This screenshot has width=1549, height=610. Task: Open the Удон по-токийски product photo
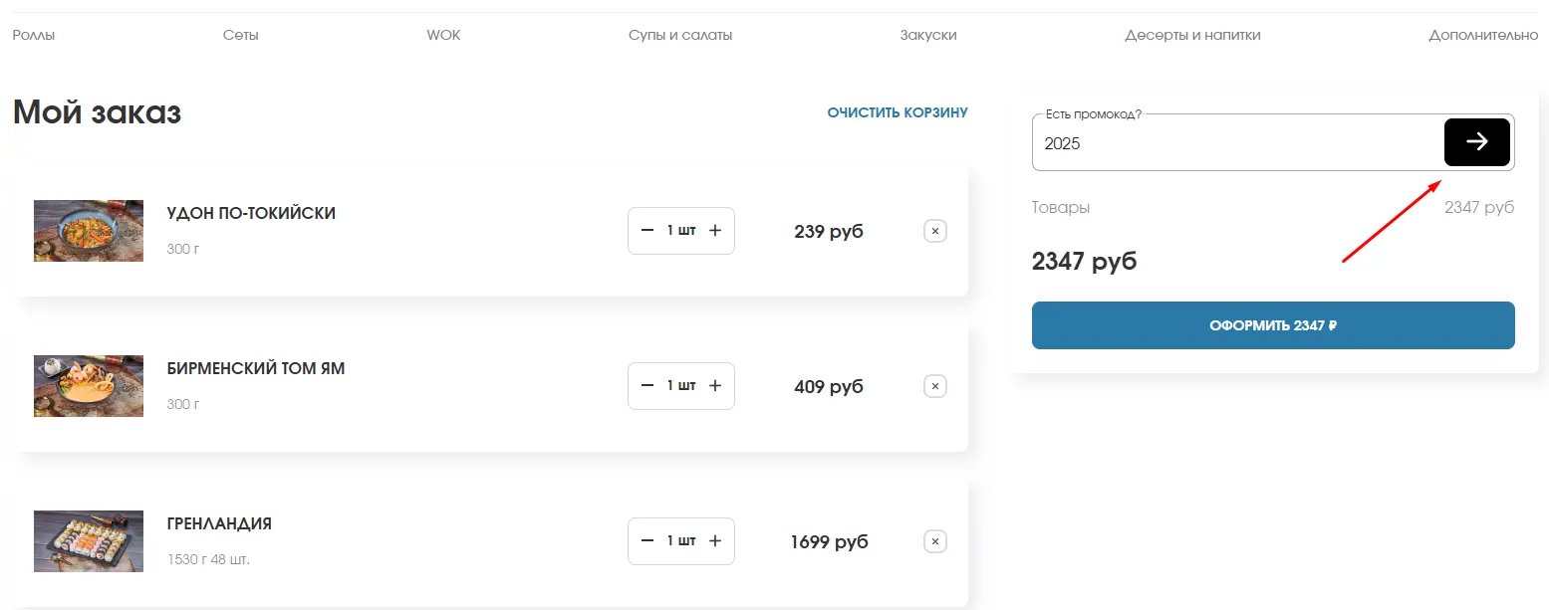point(89,231)
